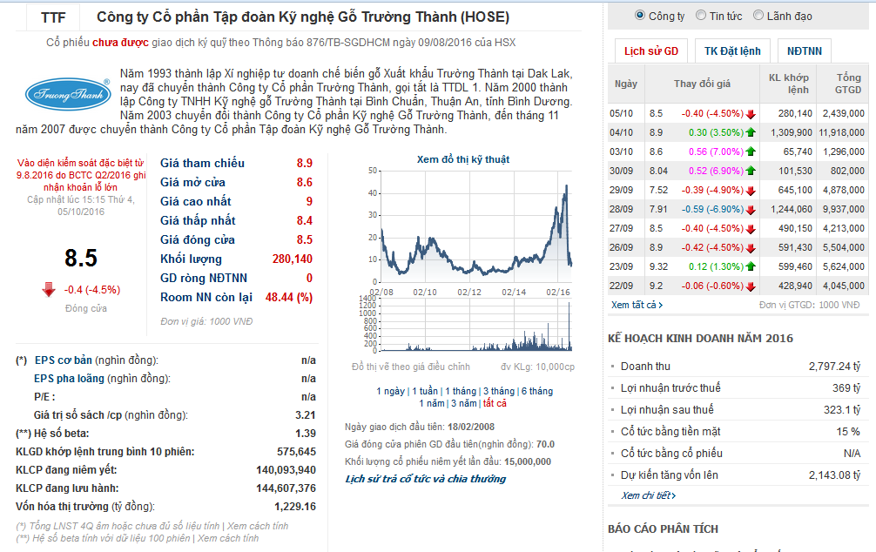Click the BÁO CÁO PHÂN TÍCH heading
The image size is (876, 552).
pyautogui.click(x=664, y=529)
